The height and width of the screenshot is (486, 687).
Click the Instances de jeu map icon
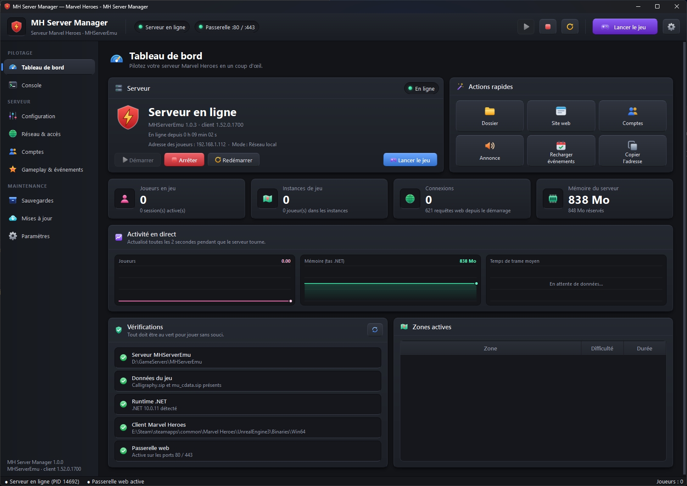pyautogui.click(x=268, y=199)
